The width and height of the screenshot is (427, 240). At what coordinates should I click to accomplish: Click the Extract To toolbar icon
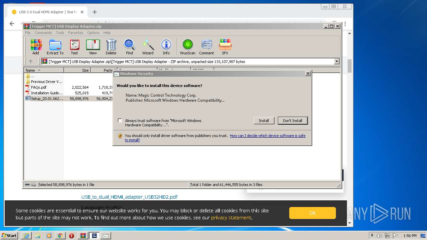pyautogui.click(x=55, y=47)
